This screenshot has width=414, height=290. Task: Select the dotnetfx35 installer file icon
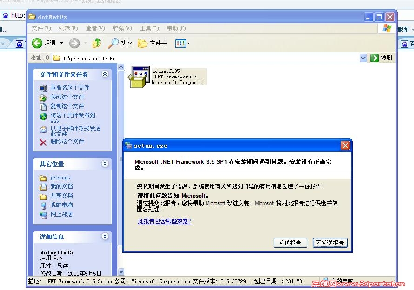(x=139, y=77)
